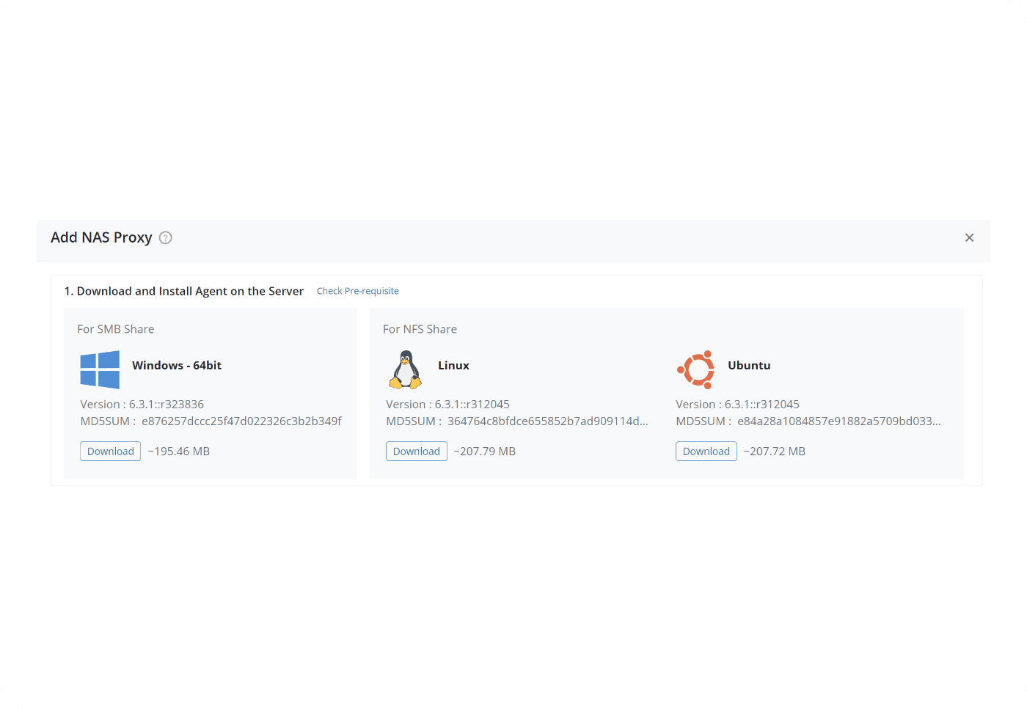Click the ~195.46 MB size text
Image resolution: width=1027 pixels, height=708 pixels.
tap(179, 451)
